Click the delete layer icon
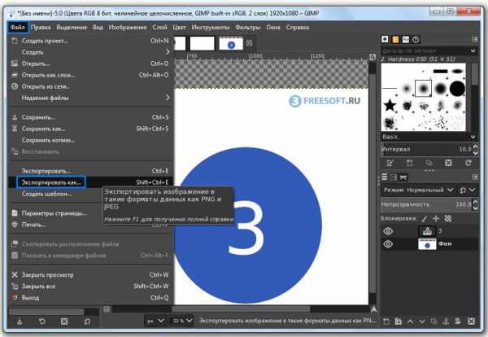Screen dimensions: 488x337 [x=471, y=321]
